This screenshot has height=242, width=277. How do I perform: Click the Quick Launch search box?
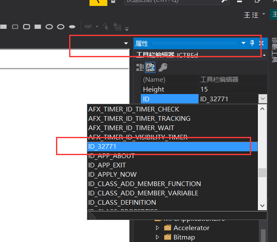point(176,1)
